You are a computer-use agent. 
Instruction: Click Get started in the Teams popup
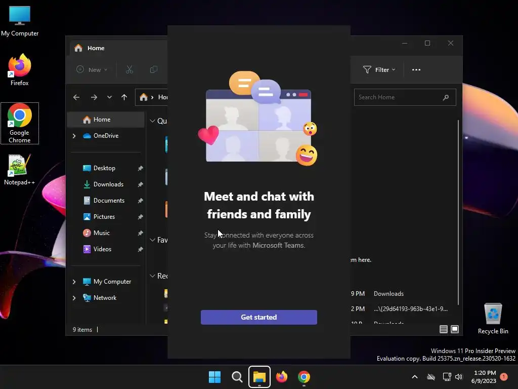(x=258, y=317)
